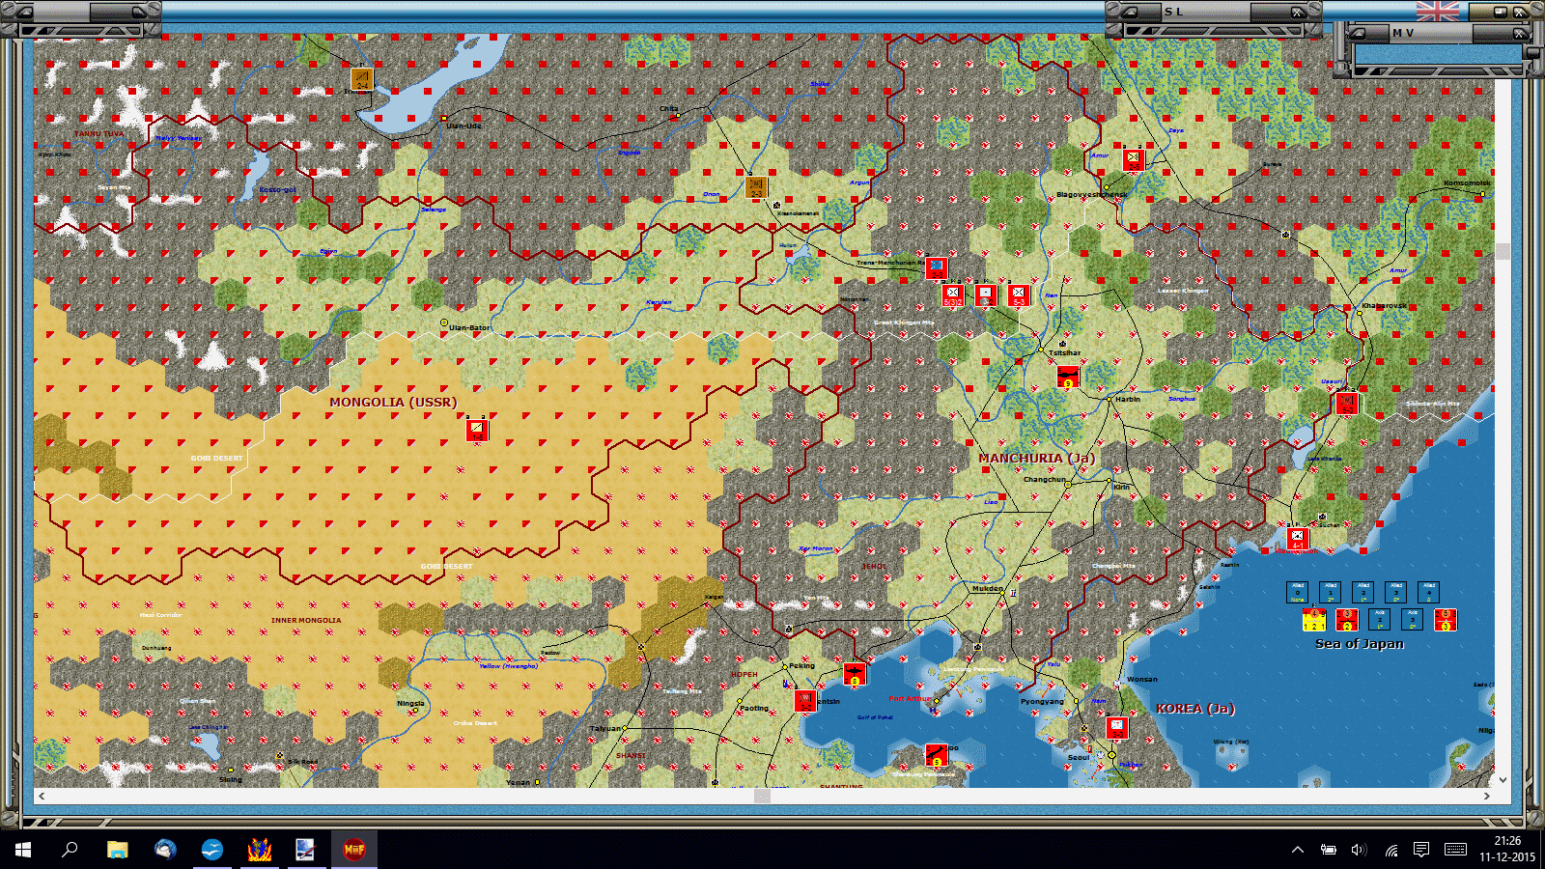This screenshot has height=869, width=1545.
Task: Click the map's horizontal scrollbar thumb
Action: click(x=763, y=796)
